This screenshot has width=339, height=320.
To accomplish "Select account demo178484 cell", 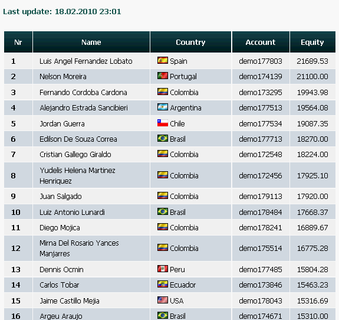I will 261,212.
